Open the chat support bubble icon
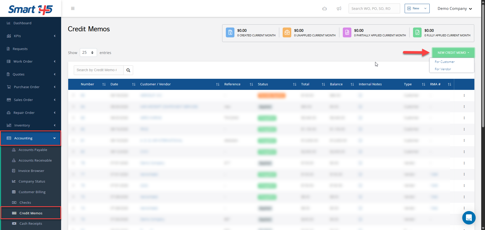Screen dimensions: 485x230 pyautogui.click(x=469, y=217)
